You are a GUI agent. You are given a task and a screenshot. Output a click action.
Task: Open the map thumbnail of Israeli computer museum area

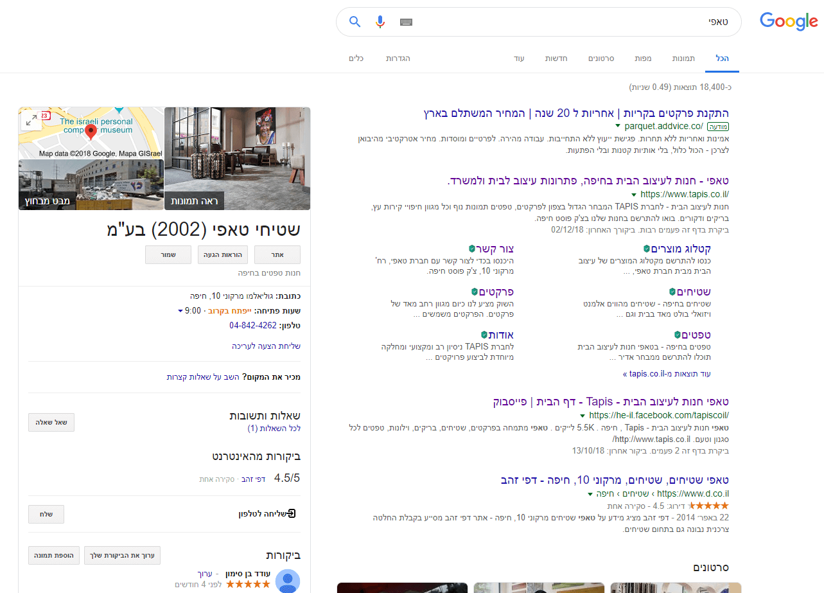(x=91, y=133)
